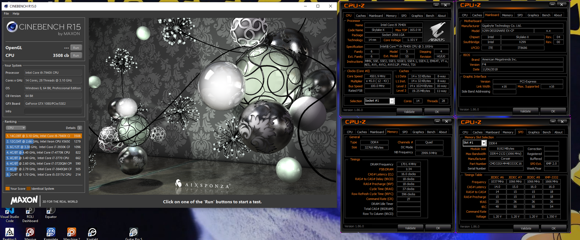Screen dimensions: 580x240
Task: Open the CPU ranking type dropdown
Action: click(16, 128)
